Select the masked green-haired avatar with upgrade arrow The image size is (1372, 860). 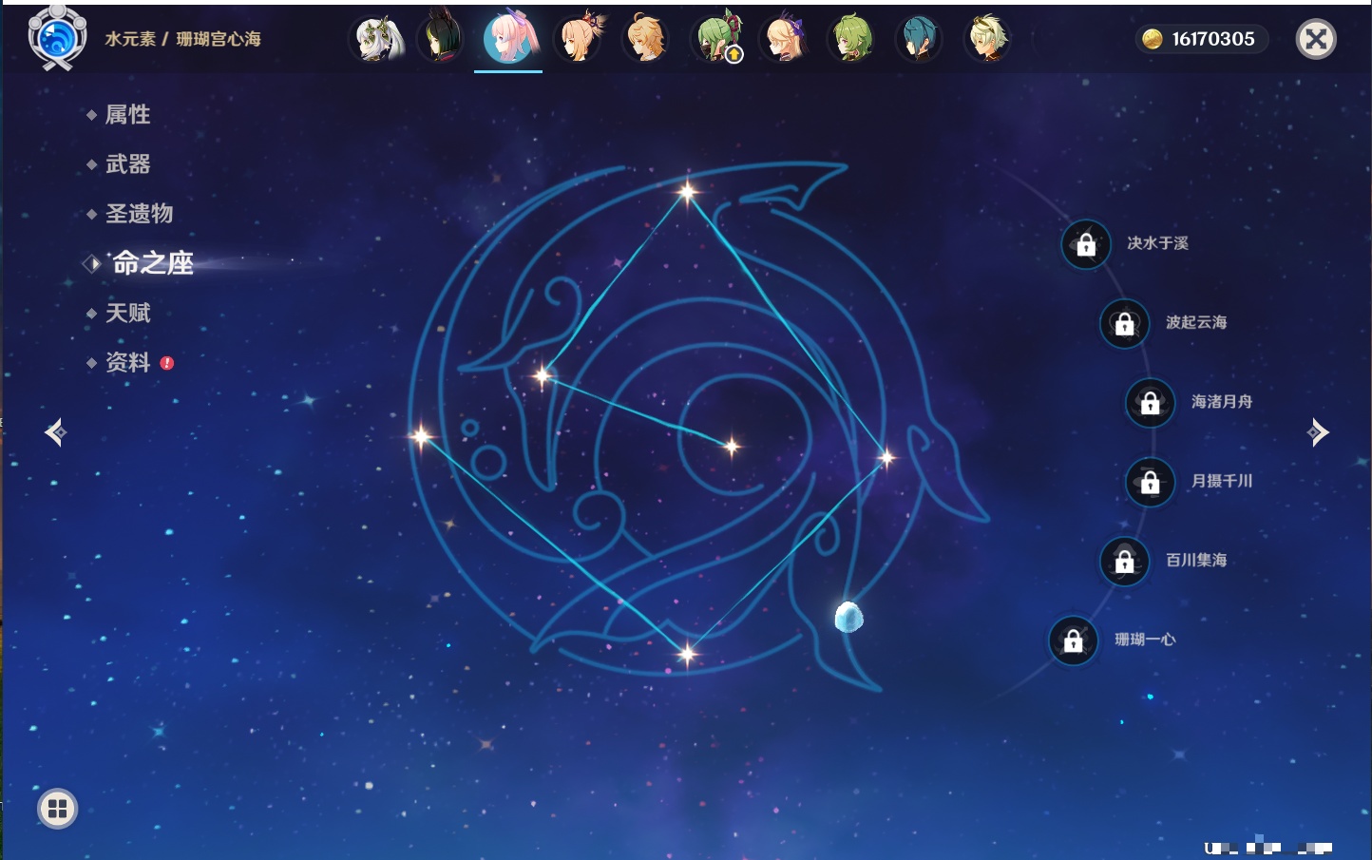pyautogui.click(x=716, y=39)
